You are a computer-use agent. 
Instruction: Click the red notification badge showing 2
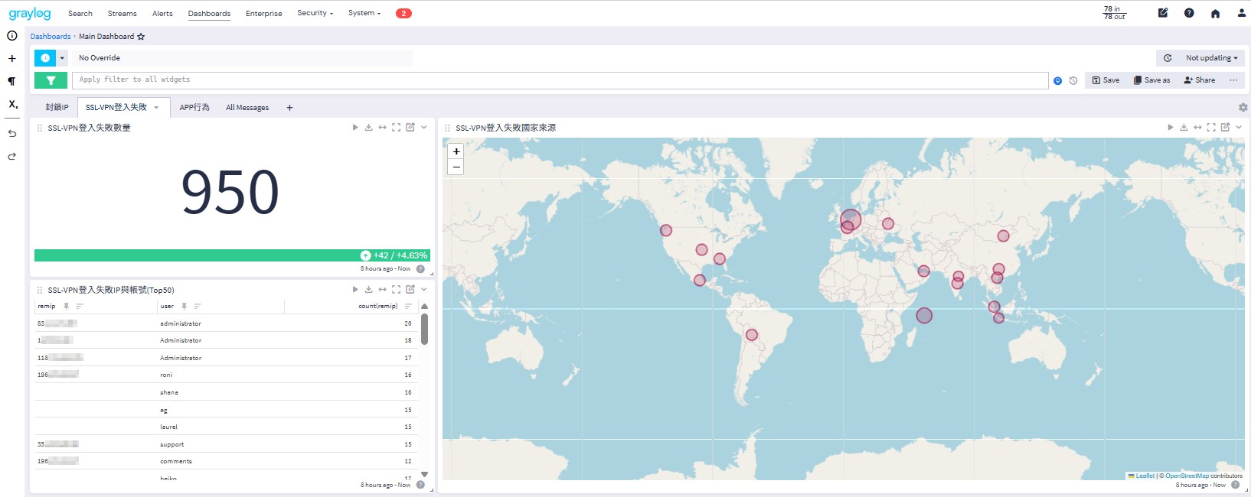click(403, 13)
